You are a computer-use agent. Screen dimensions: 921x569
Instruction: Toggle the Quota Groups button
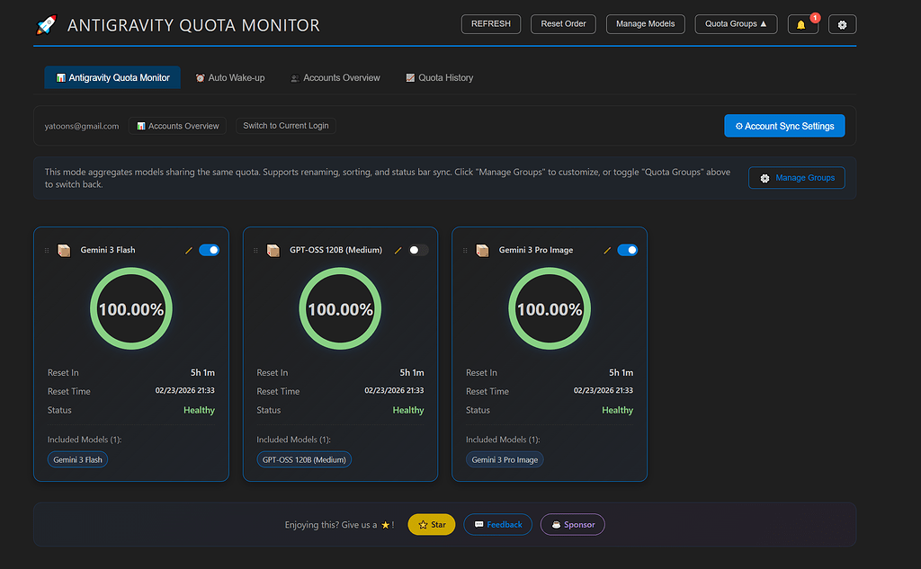(x=736, y=24)
